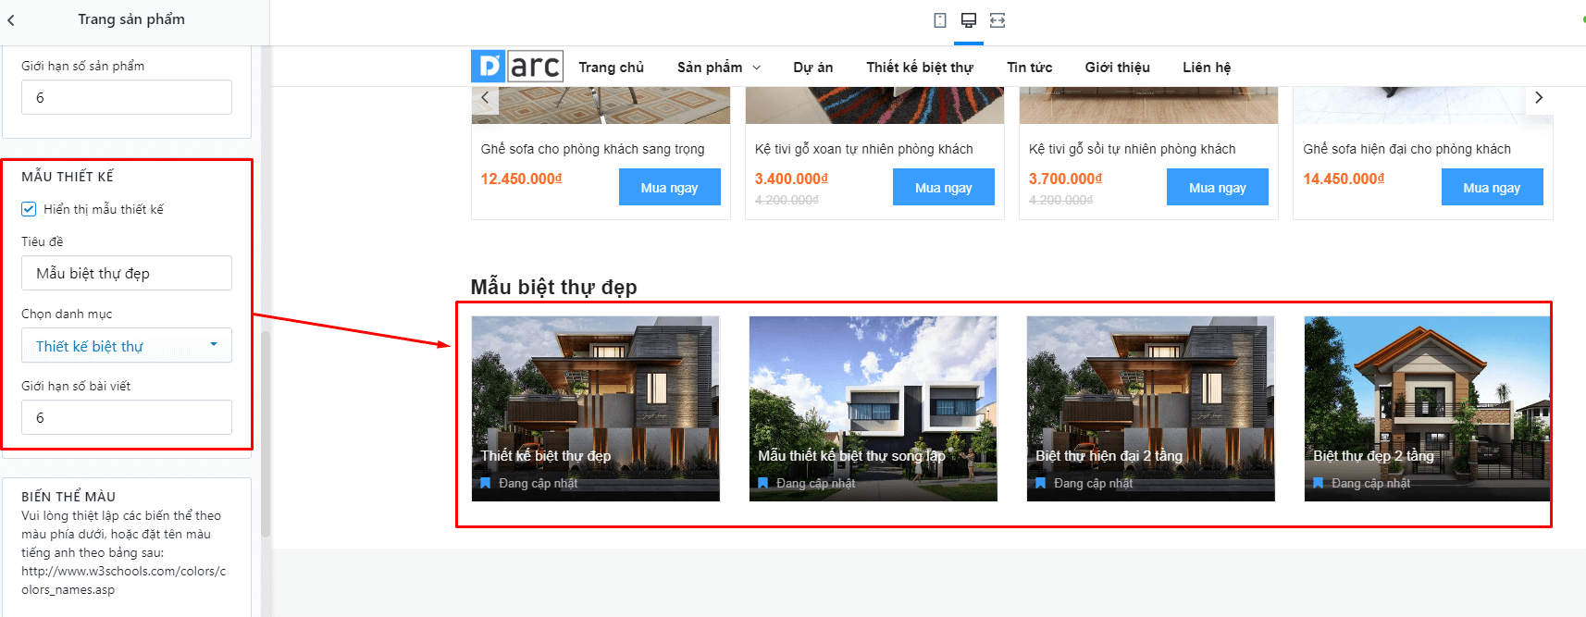Expand Sản phẩm menu chevron
Image resolution: width=1586 pixels, height=617 pixels.
tap(756, 68)
